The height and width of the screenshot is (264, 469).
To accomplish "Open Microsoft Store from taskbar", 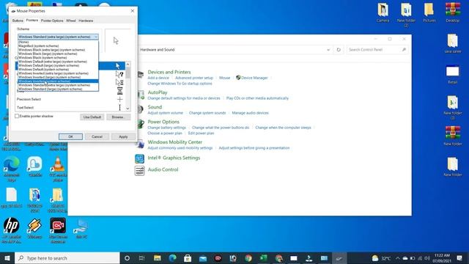I will [x=188, y=258].
